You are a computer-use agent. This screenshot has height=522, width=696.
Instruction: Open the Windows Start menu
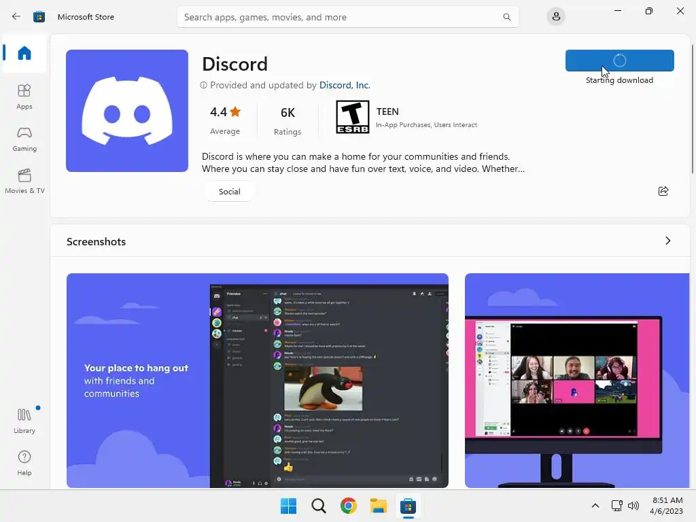[288, 506]
